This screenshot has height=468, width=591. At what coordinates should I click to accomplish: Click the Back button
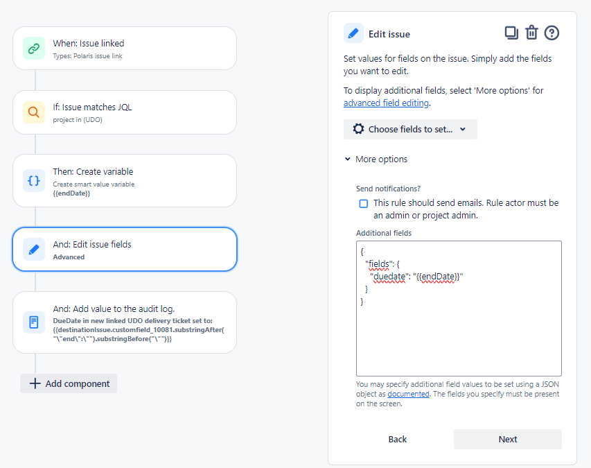click(397, 439)
